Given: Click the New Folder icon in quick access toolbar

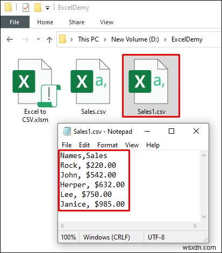Looking at the screenshot, I should (x=38, y=8).
